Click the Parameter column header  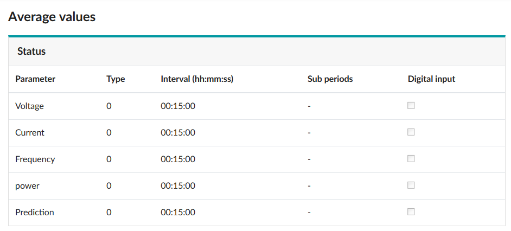click(x=35, y=79)
